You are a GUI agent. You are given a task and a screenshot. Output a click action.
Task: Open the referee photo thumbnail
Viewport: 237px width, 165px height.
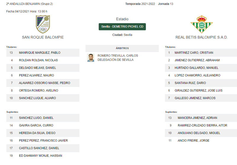tap(91, 58)
